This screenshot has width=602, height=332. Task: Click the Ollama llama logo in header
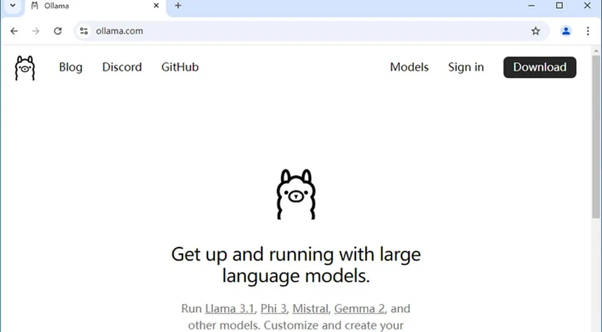tap(25, 68)
